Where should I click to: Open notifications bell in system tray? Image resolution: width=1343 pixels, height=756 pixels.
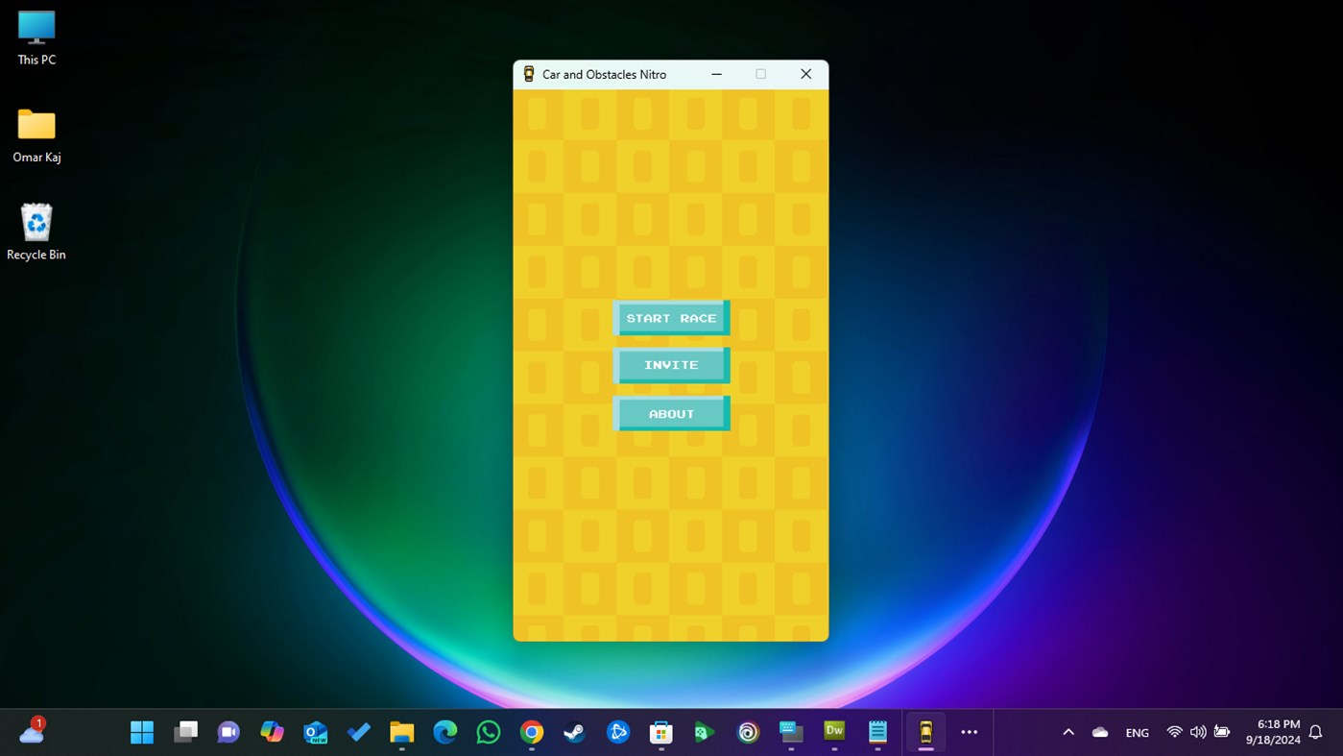coord(1316,732)
